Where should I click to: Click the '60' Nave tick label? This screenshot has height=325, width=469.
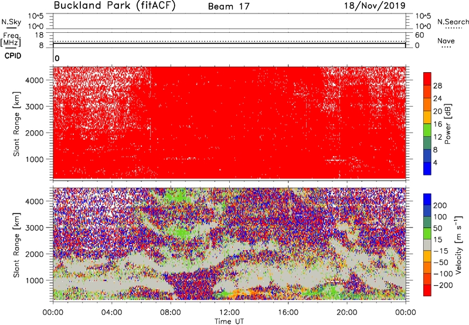419,35
